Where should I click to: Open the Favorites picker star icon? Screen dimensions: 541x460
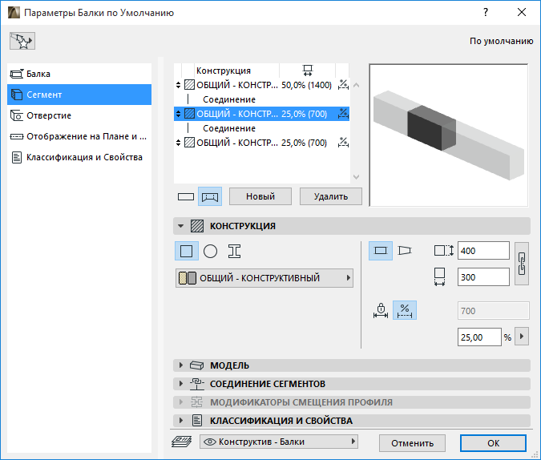22,41
